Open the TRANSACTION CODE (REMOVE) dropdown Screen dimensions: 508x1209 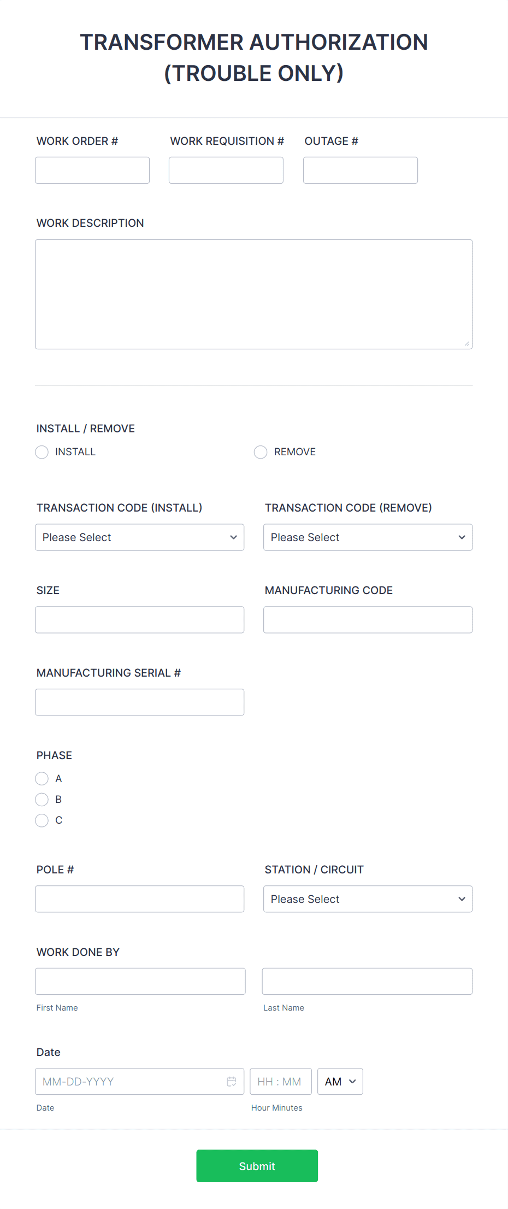(367, 537)
